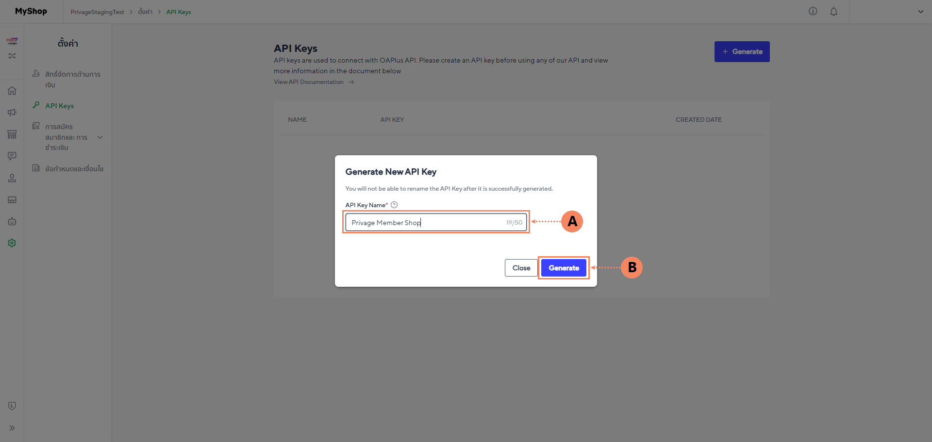Expand the การสมัครสมาชิกและ การชำระเงิน submenu
The image size is (932, 442).
pyautogui.click(x=100, y=137)
